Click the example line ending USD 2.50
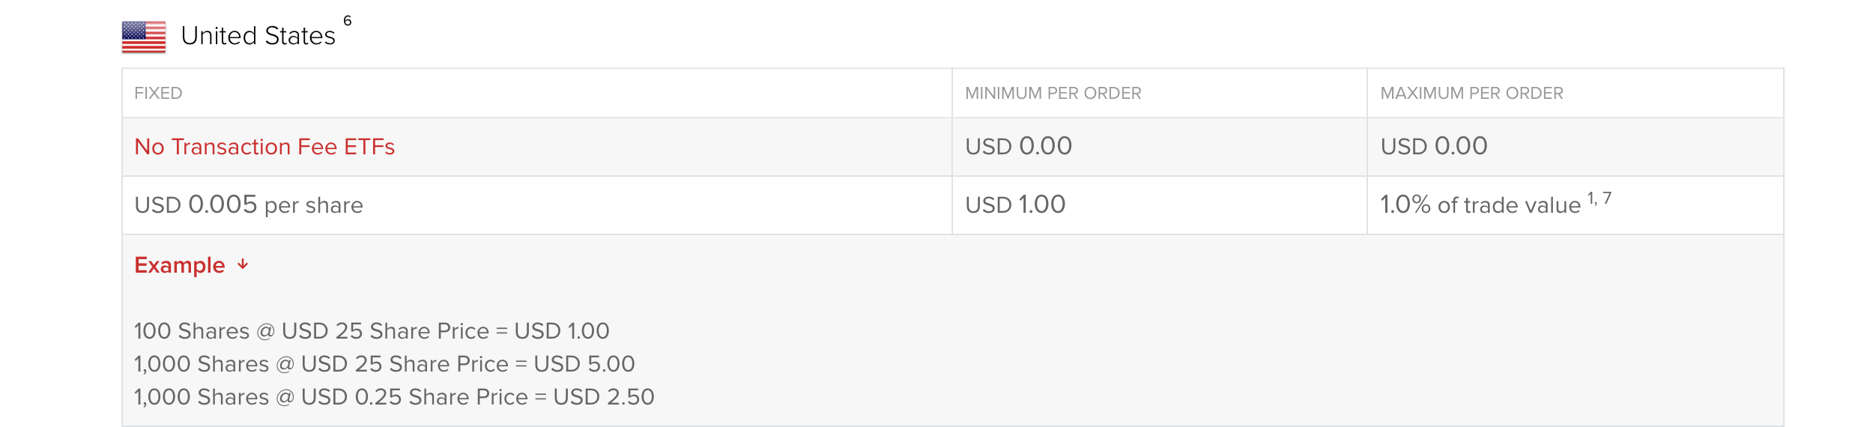 394,397
